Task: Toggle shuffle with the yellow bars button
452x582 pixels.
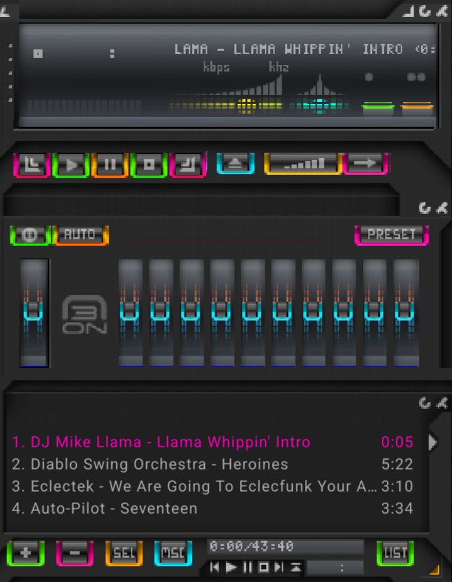Action: (303, 163)
